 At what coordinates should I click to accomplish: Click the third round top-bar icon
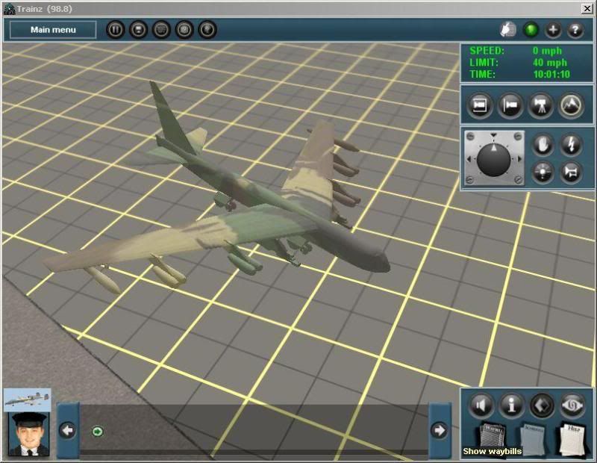(x=161, y=30)
